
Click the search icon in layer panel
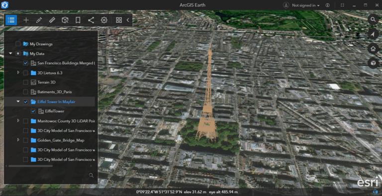91,175
